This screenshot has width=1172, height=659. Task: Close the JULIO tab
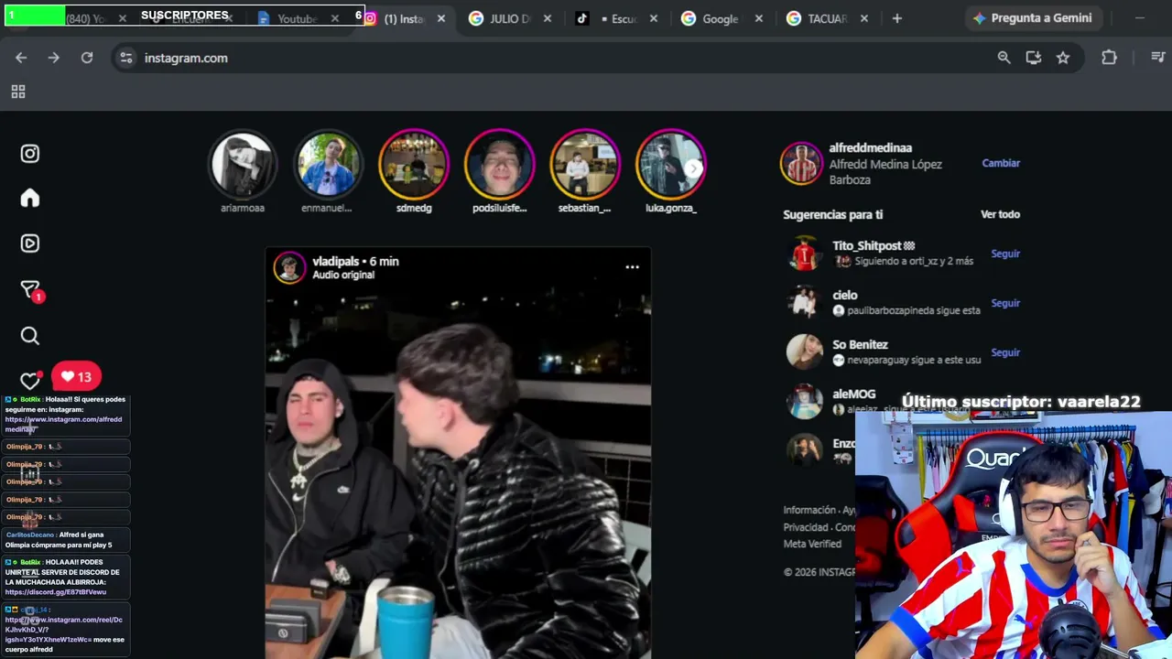pyautogui.click(x=547, y=18)
